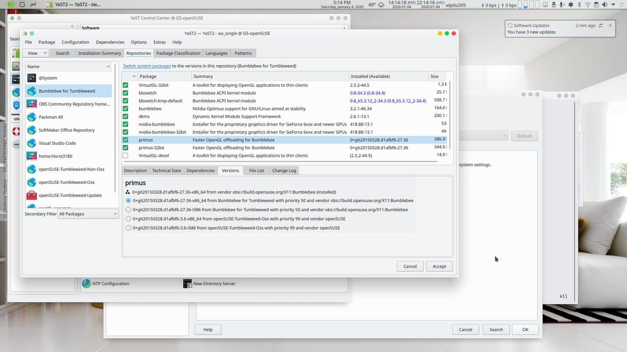Select the 3.6-i586 Tumbleweed-Oss version radio

[128, 228]
